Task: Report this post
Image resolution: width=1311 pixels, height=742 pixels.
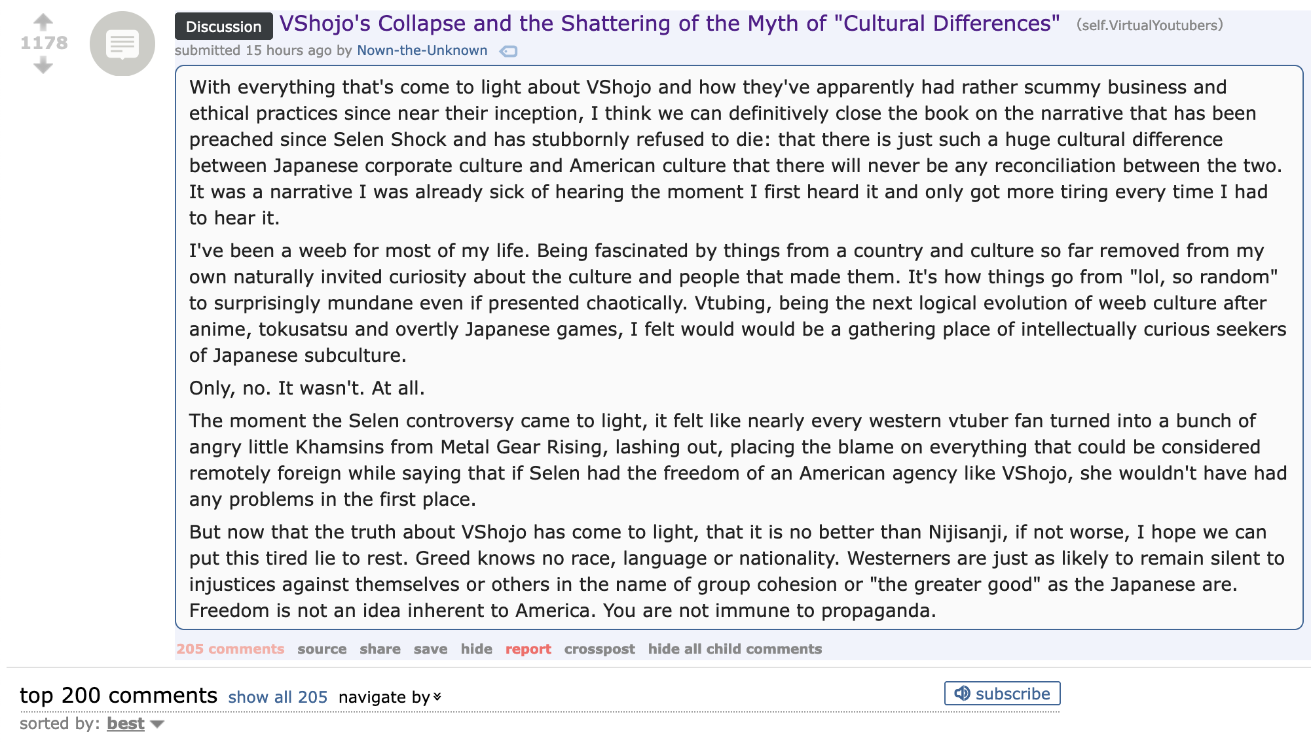Action: [528, 649]
